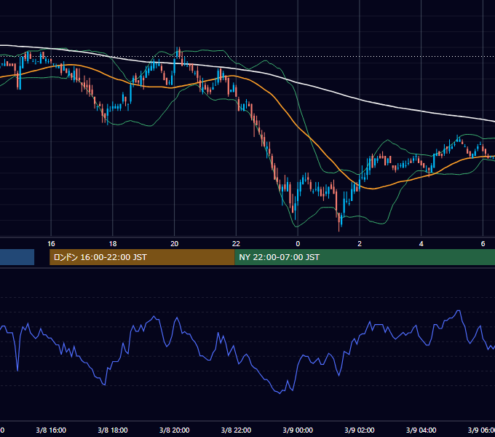Click the 3/8 18:00 time label
Image resolution: width=495 pixels, height=437 pixels.
113,430
